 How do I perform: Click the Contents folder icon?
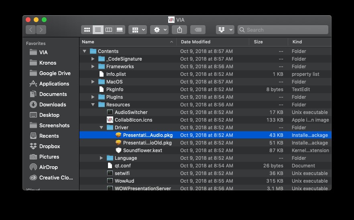[x=93, y=51]
